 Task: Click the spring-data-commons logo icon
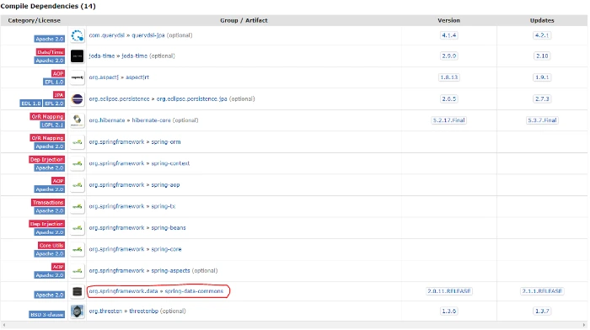pos(78,291)
